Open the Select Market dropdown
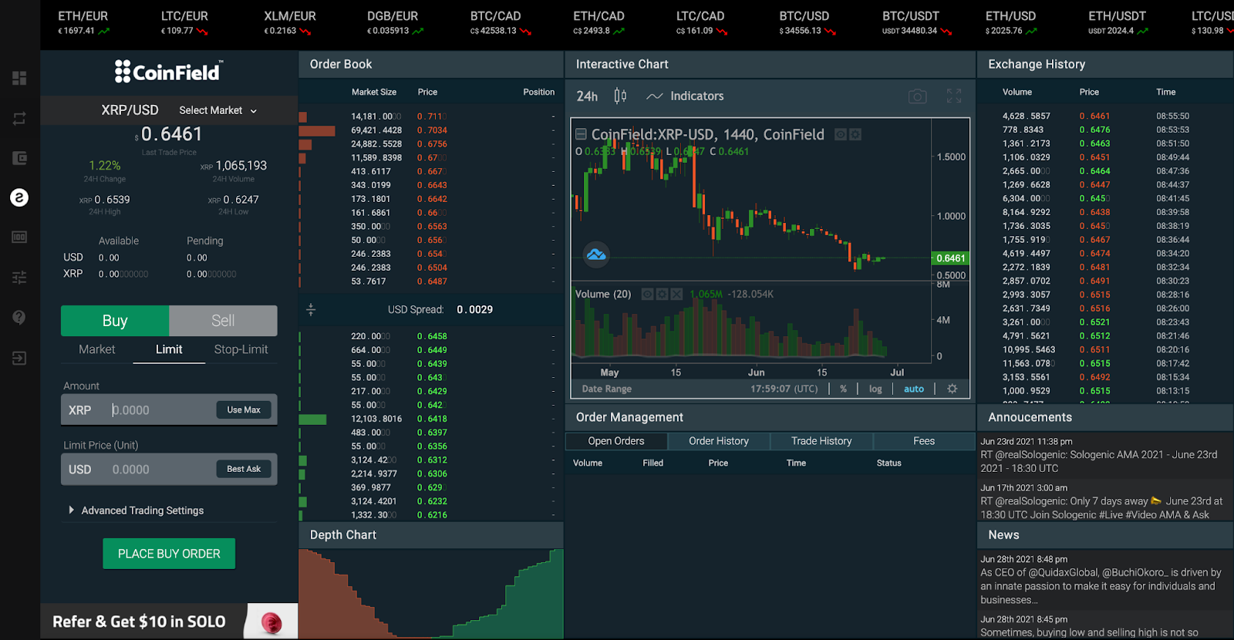 (x=218, y=110)
